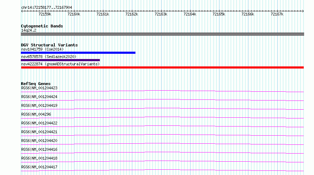Click the red nsv4222874 variant bar
The height and width of the screenshot is (175, 314).
tap(162, 67)
